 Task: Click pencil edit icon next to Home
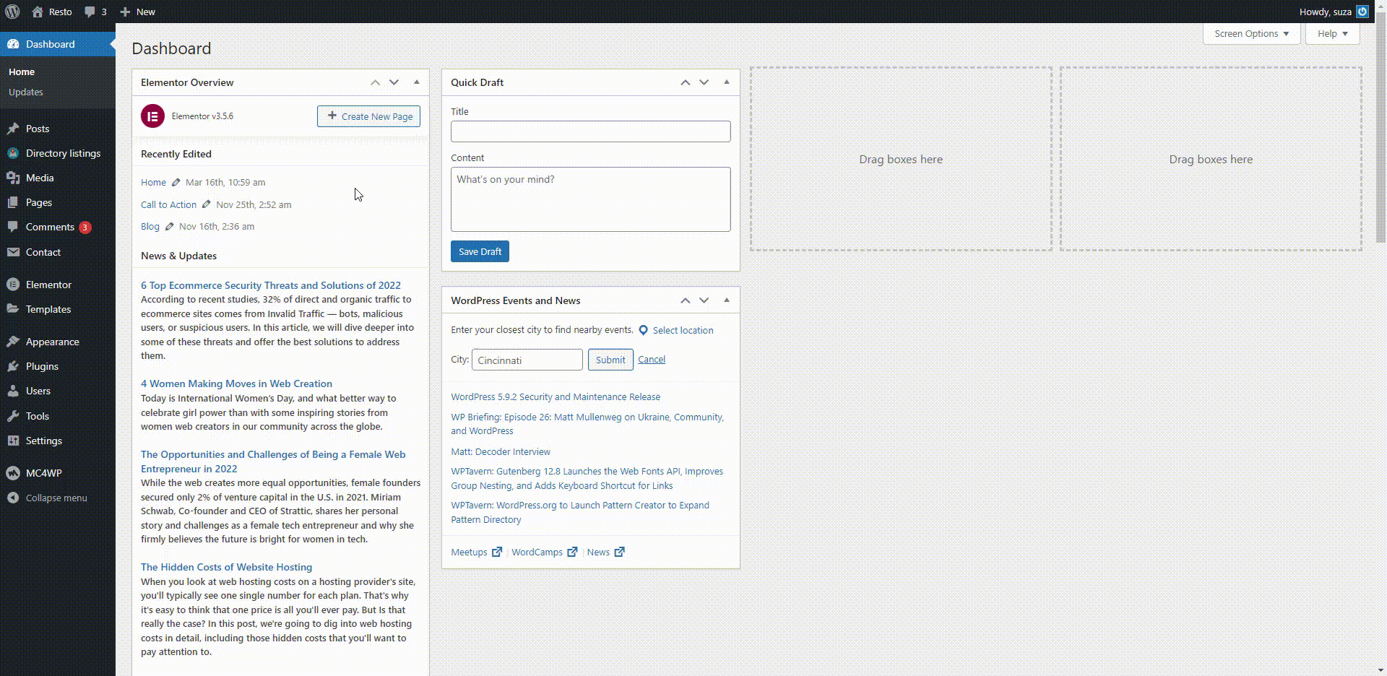[x=176, y=183]
